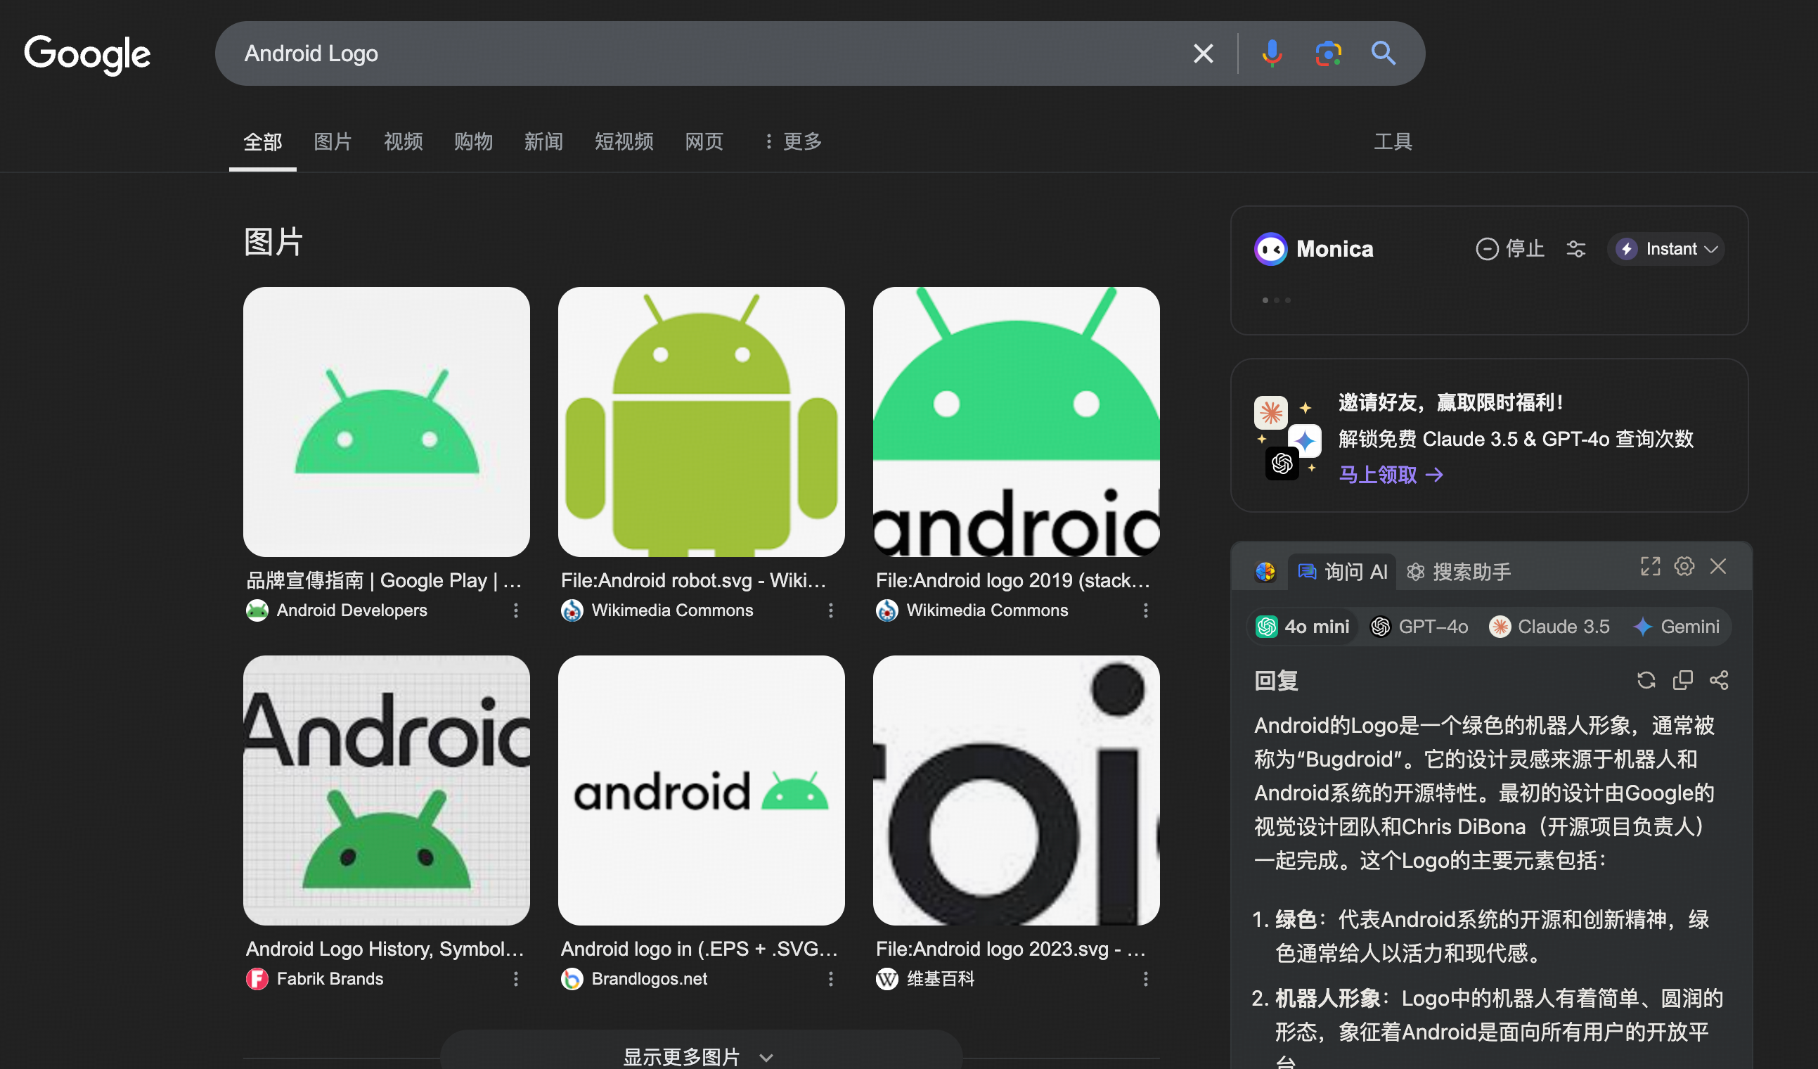Open the 图片 search tab
1818x1069 pixels.
click(333, 141)
